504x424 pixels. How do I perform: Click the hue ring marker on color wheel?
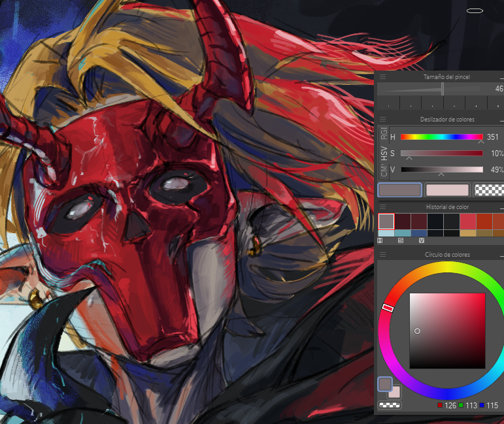pos(388,308)
